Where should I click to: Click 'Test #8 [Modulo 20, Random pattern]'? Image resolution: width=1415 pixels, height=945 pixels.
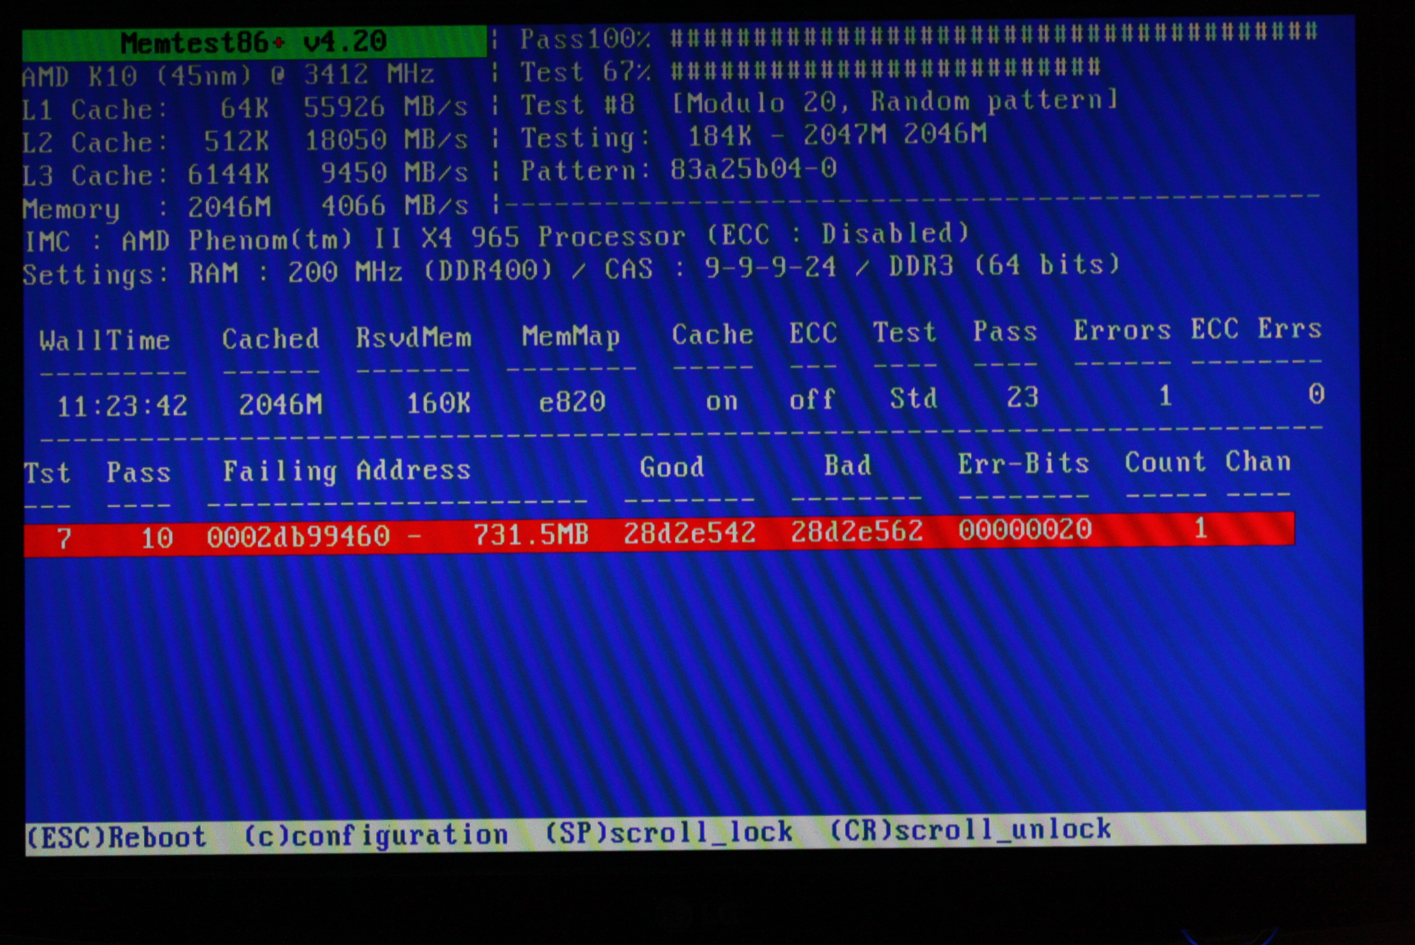point(819,103)
